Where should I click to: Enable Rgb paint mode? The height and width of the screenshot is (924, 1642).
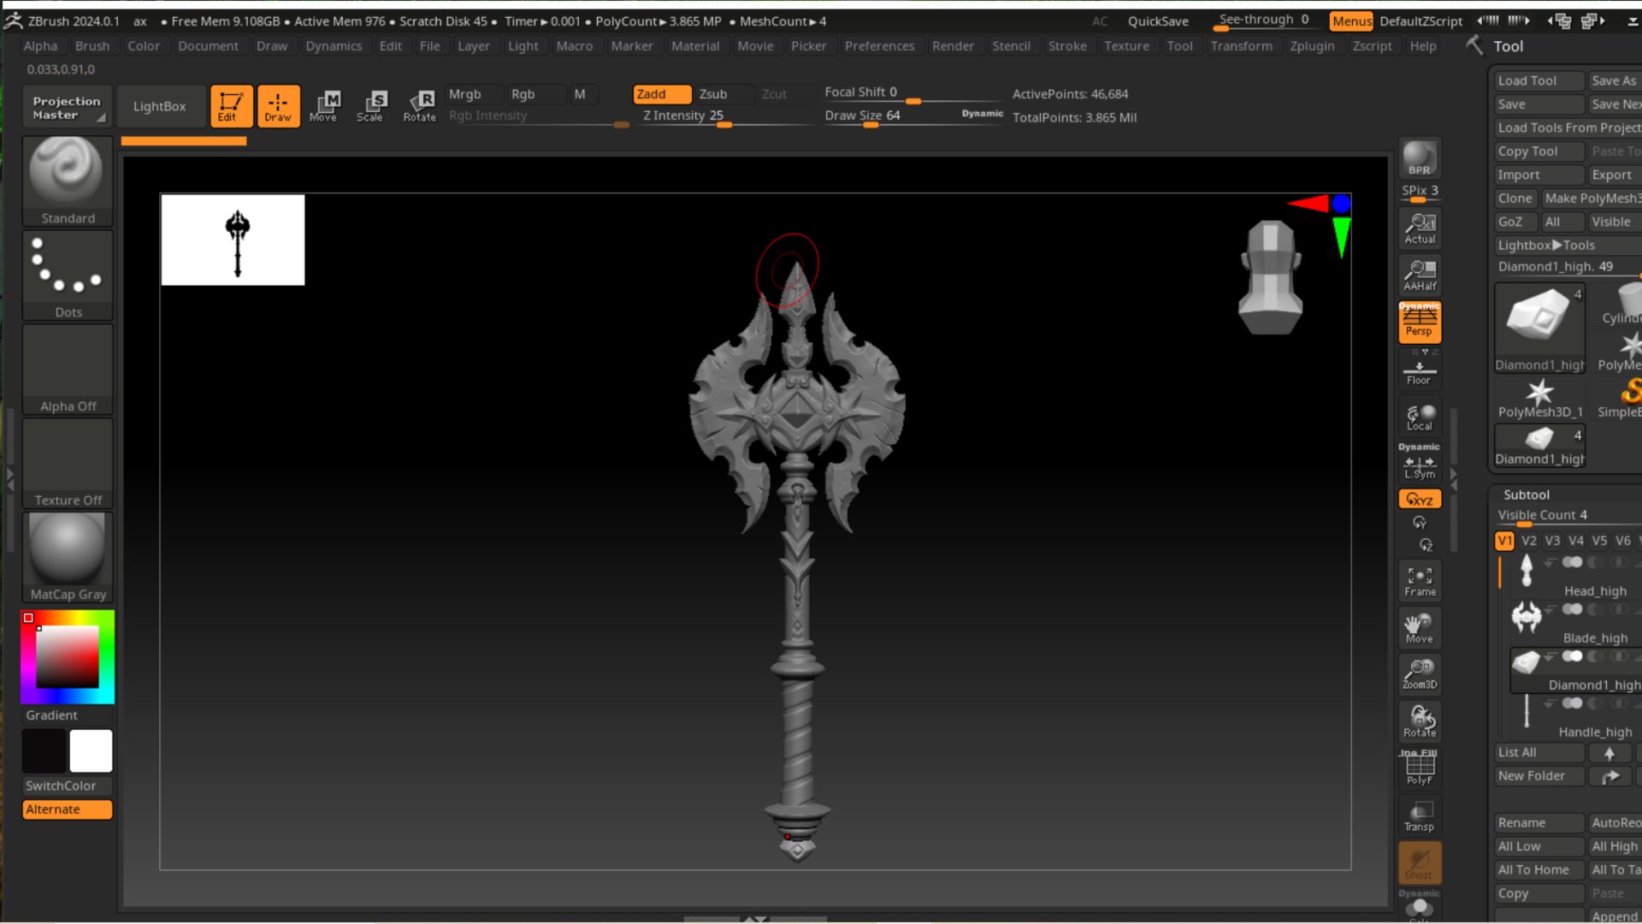[535, 94]
